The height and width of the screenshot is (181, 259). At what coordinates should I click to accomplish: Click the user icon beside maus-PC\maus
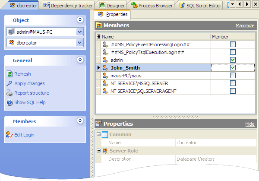tap(105, 76)
